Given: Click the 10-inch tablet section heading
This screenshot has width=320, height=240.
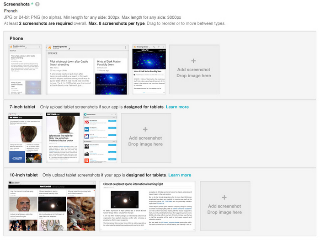Looking at the screenshot, I should (24, 175).
